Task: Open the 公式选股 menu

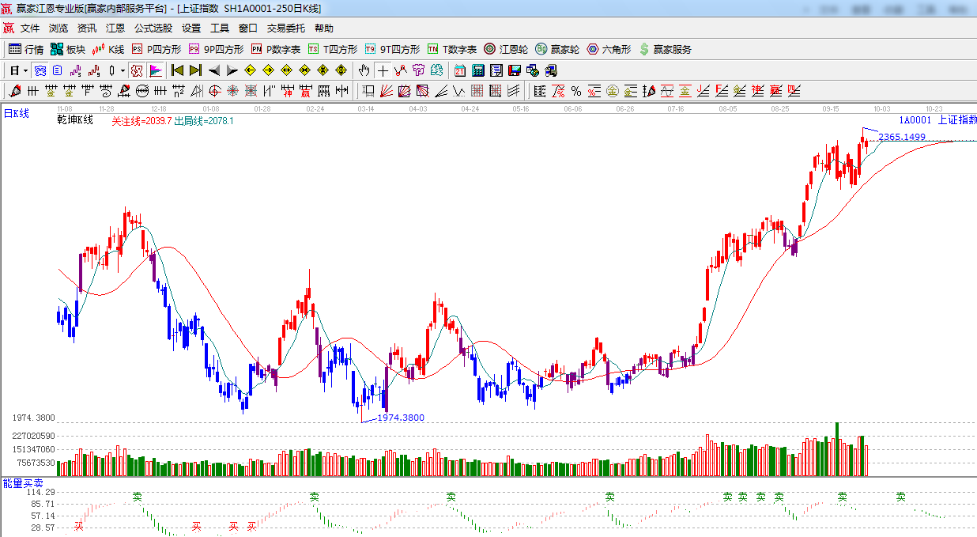Action: [x=153, y=28]
